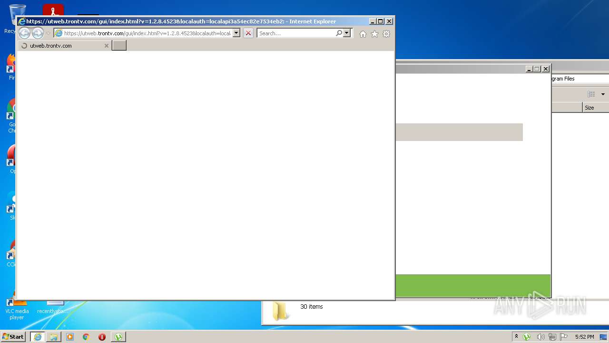Select the utweb.trontv.com tab
The height and width of the screenshot is (343, 609).
point(64,46)
